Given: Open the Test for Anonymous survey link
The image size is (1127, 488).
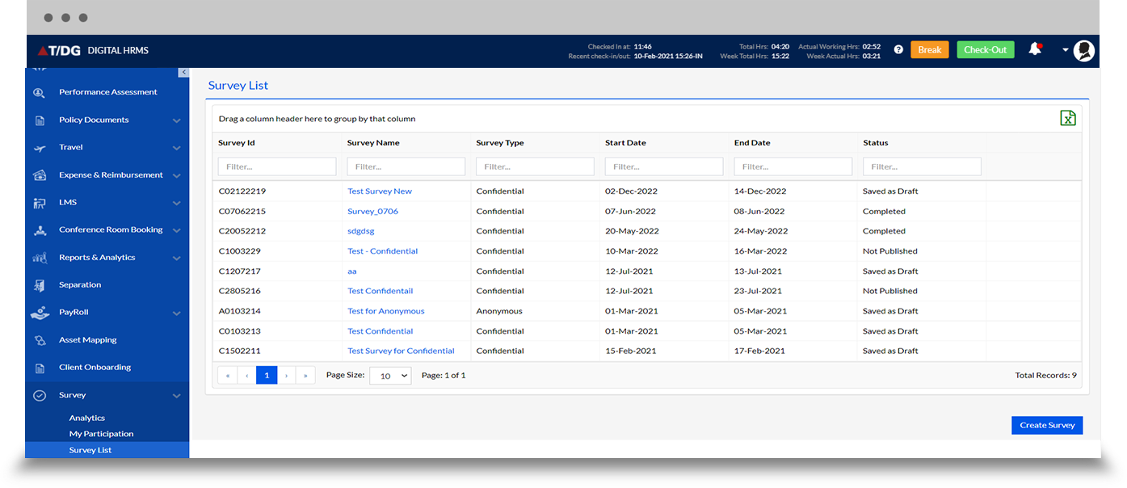Looking at the screenshot, I should 386,311.
